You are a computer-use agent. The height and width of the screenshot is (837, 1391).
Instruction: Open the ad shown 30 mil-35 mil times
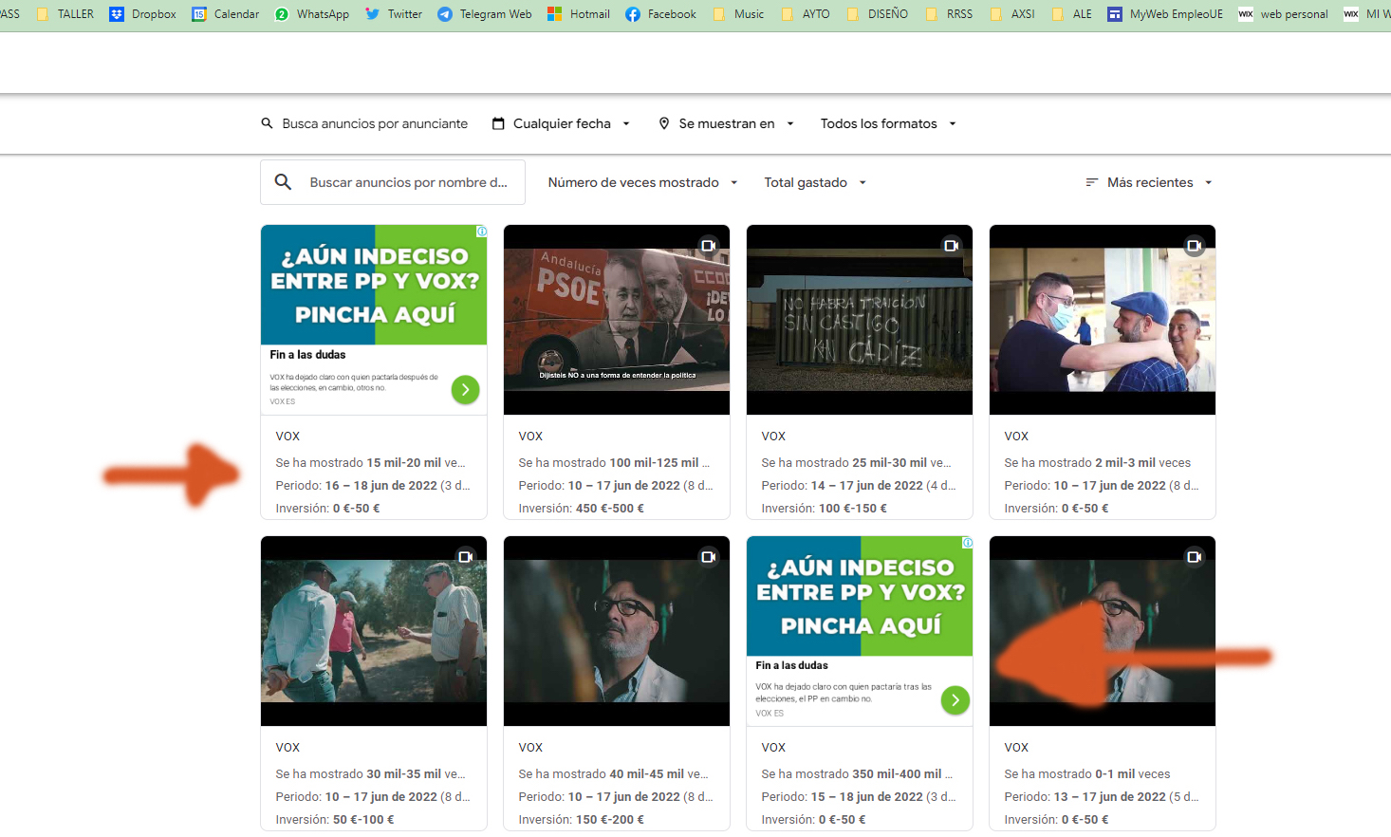coord(374,683)
